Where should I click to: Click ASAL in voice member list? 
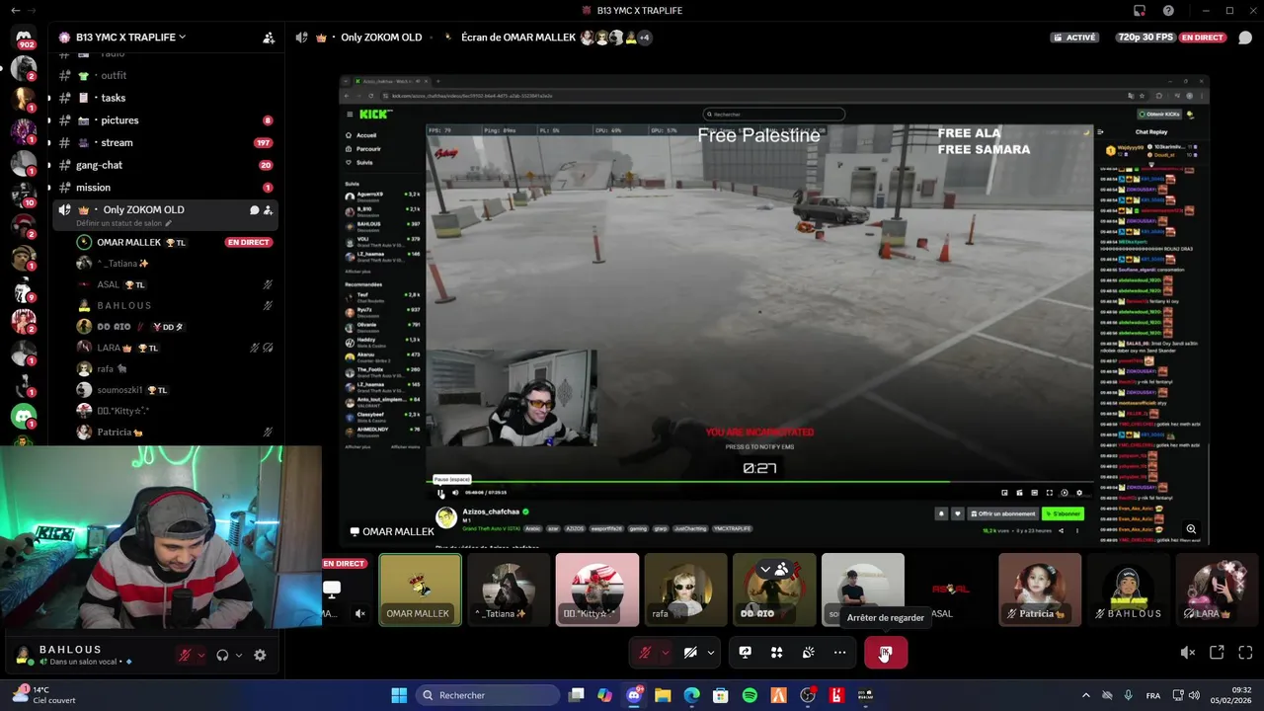(x=108, y=284)
